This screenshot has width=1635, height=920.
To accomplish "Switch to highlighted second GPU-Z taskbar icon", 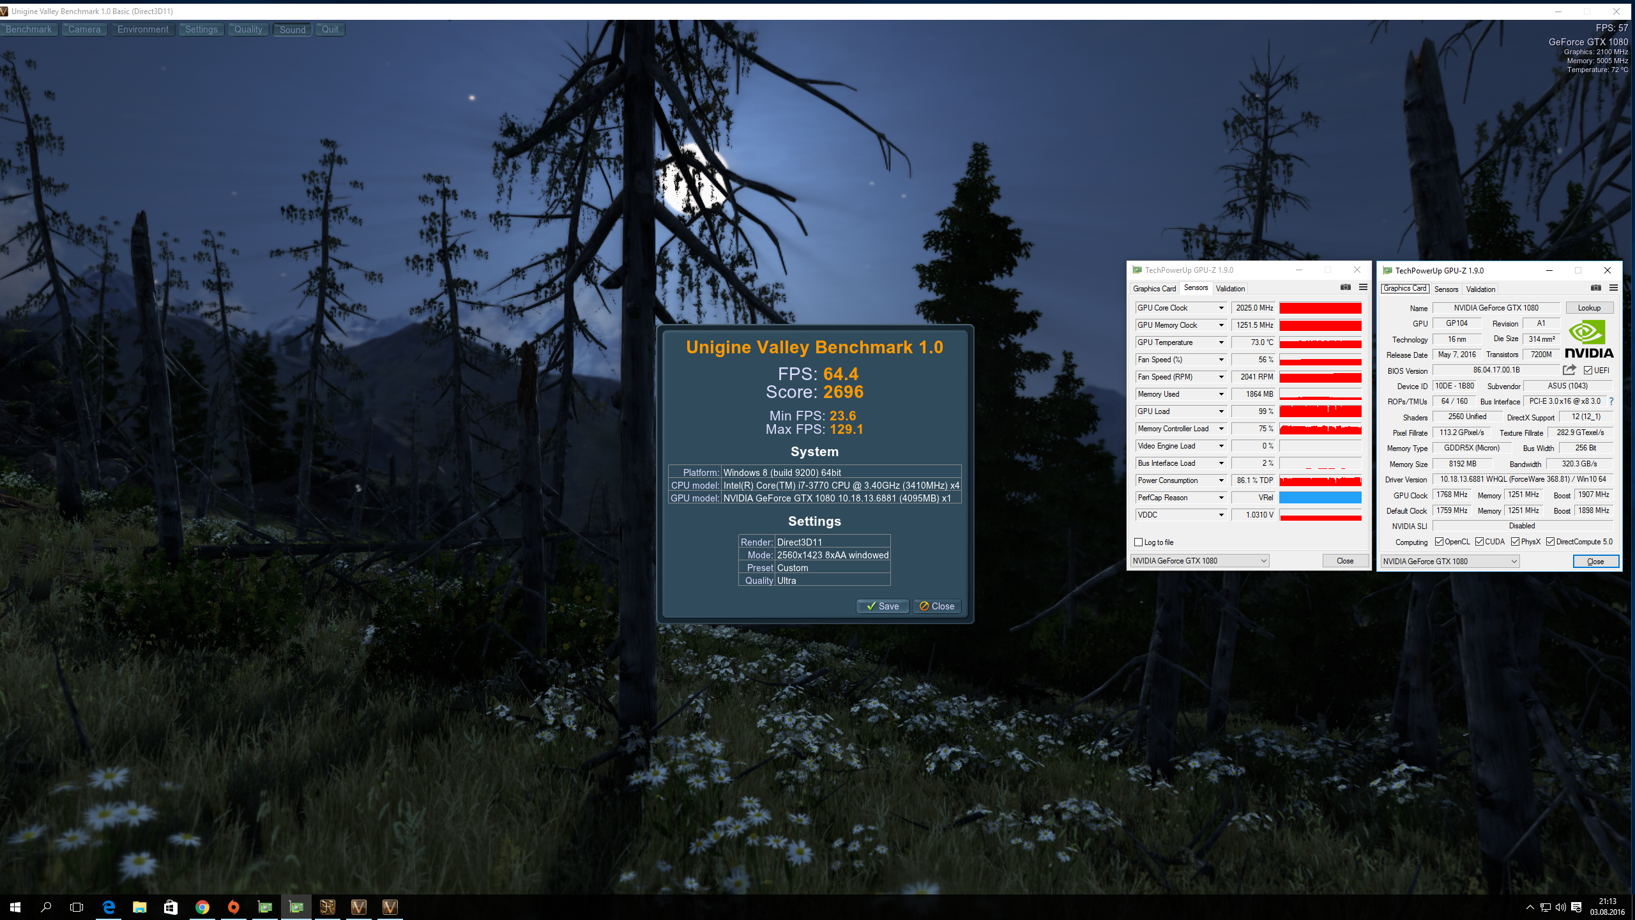I will point(296,907).
